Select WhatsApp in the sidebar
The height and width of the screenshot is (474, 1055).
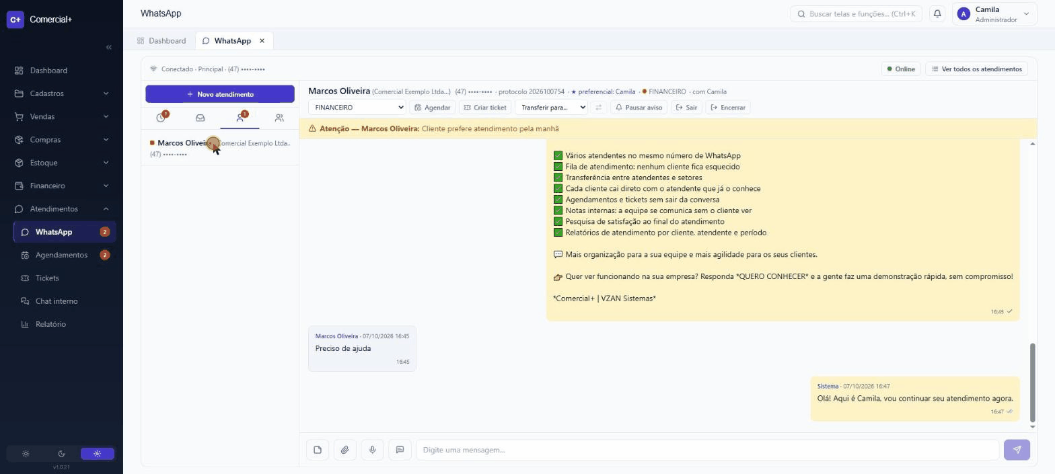click(65, 232)
